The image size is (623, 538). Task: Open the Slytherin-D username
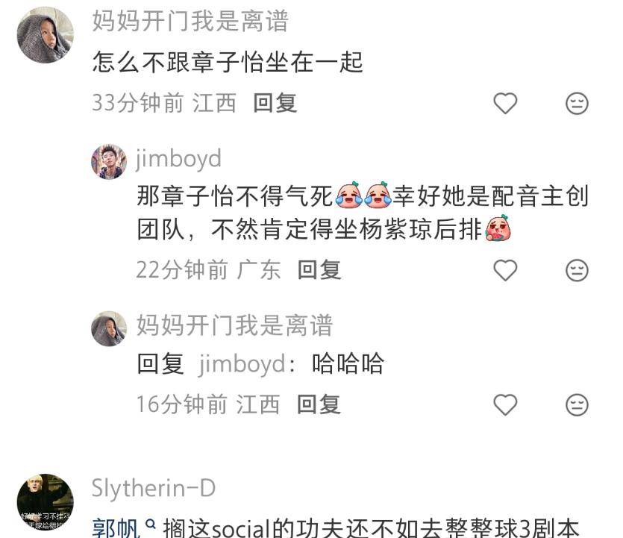click(x=154, y=488)
